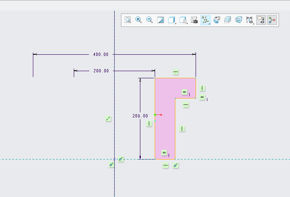Click the red handle point beside the green point
The image size is (290, 197).
pyautogui.click(x=161, y=115)
